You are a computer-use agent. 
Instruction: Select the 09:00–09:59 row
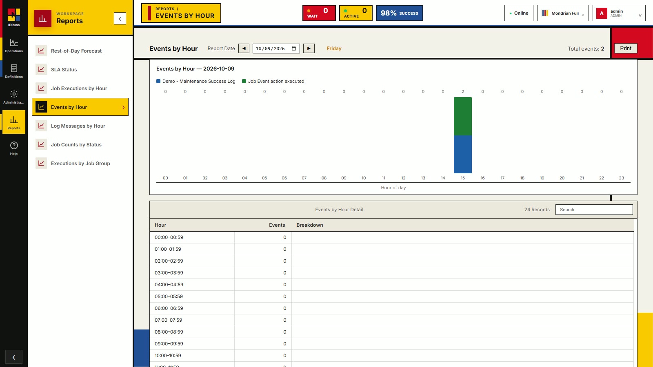391,344
